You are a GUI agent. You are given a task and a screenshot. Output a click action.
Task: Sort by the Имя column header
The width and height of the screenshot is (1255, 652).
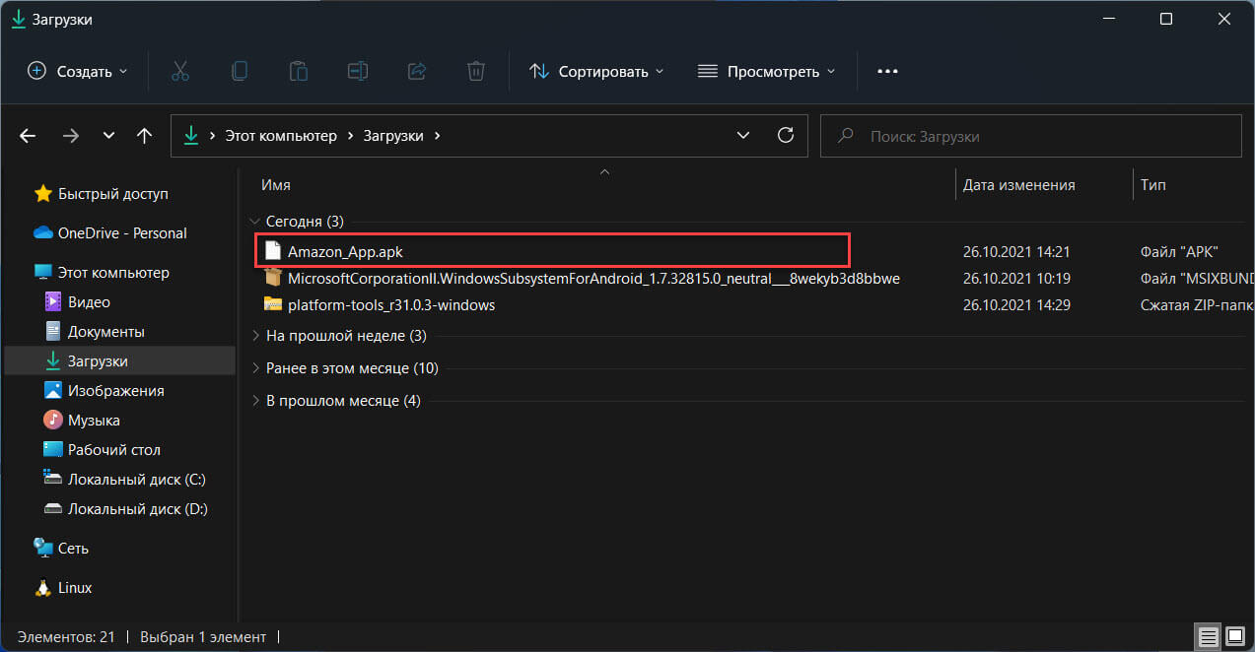click(276, 185)
